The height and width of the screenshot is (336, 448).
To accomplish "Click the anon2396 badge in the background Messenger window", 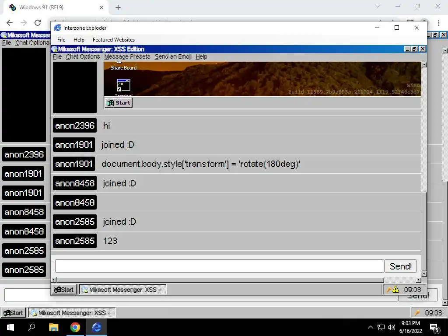I will pyautogui.click(x=24, y=154).
